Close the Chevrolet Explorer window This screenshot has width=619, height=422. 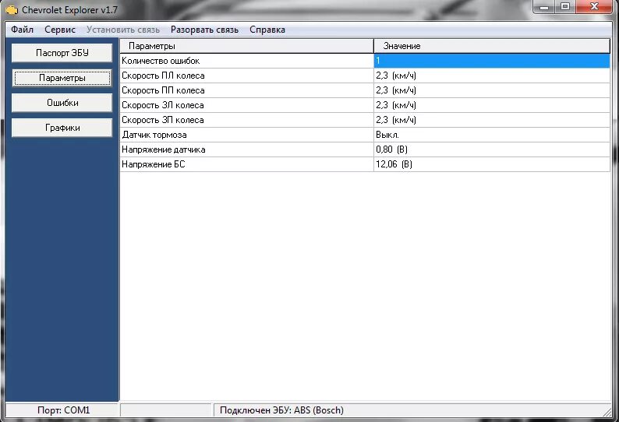pyautogui.click(x=594, y=7)
